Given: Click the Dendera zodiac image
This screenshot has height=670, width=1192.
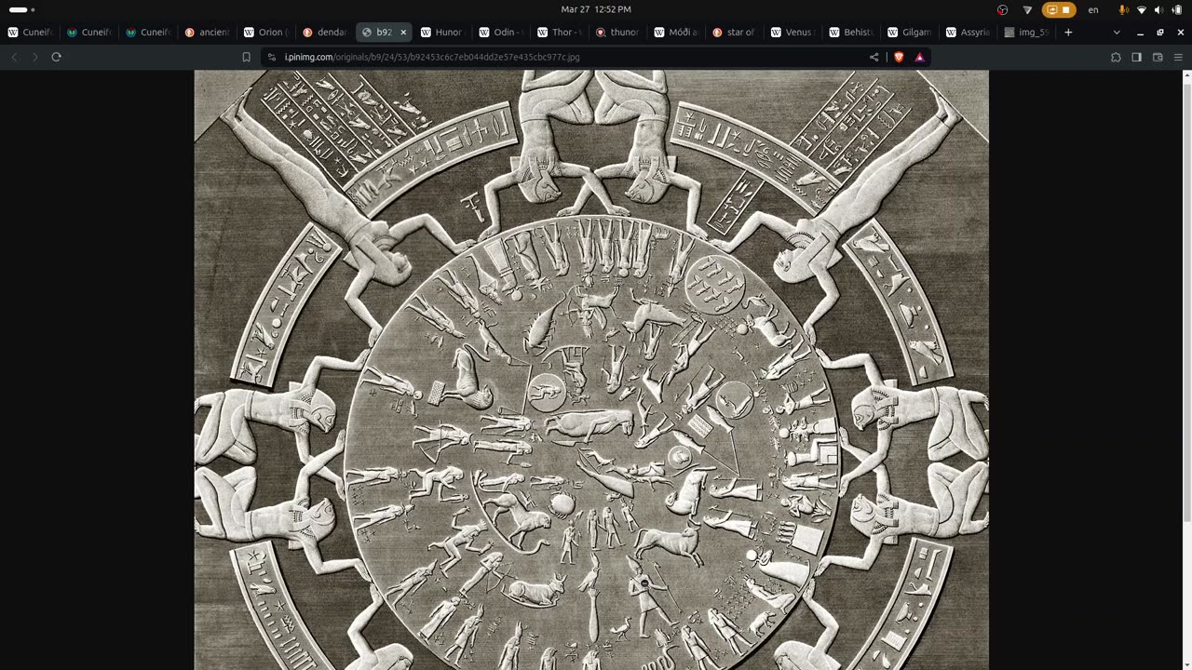Looking at the screenshot, I should 591,370.
